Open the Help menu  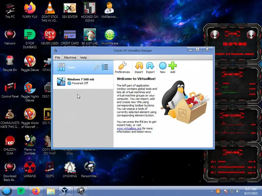pyautogui.click(x=83, y=57)
